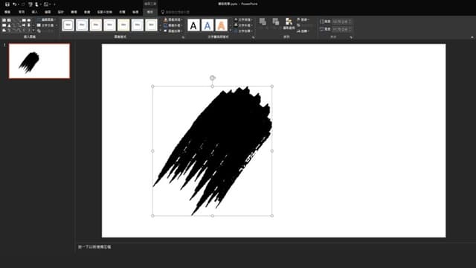The width and height of the screenshot is (476, 268).
Task: Open the Shape Effects dropdown
Action: tap(173, 31)
